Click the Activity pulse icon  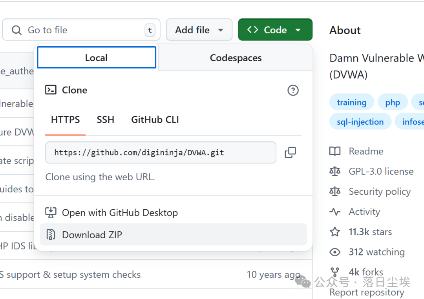click(335, 212)
